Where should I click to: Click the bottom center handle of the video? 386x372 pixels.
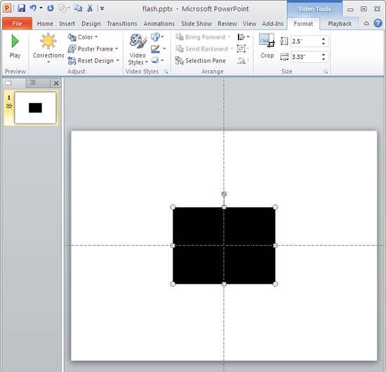pyautogui.click(x=224, y=284)
